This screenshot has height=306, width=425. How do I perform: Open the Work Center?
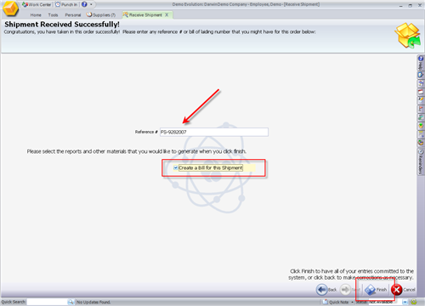pyautogui.click(x=37, y=4)
